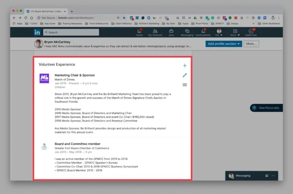Open the XFINITY bookmark folder
Screen dimensions: 293x194
click(x=218, y=23)
